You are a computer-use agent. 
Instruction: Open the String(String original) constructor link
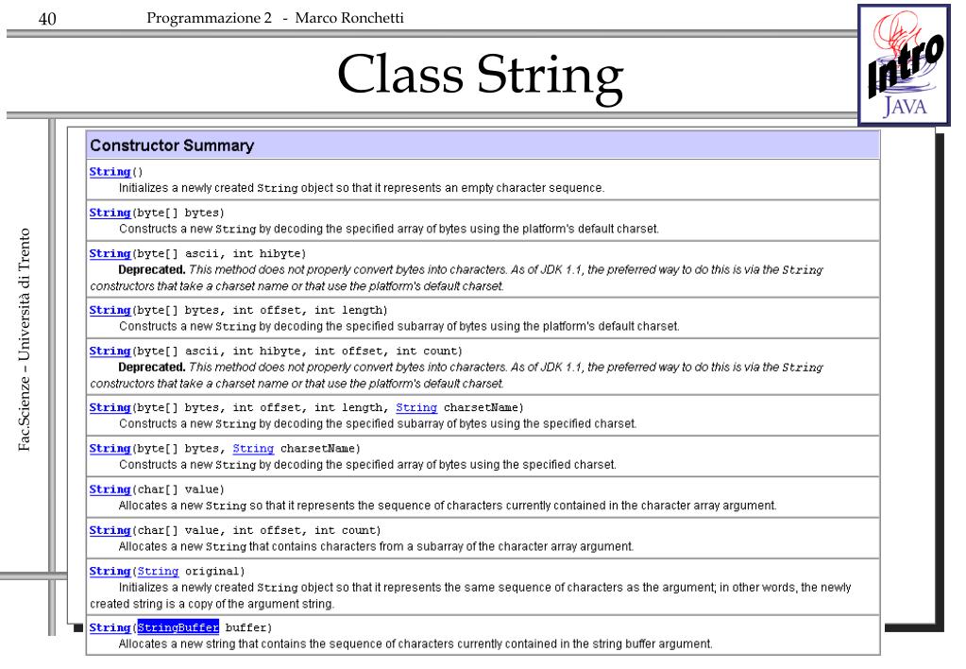tap(110, 571)
